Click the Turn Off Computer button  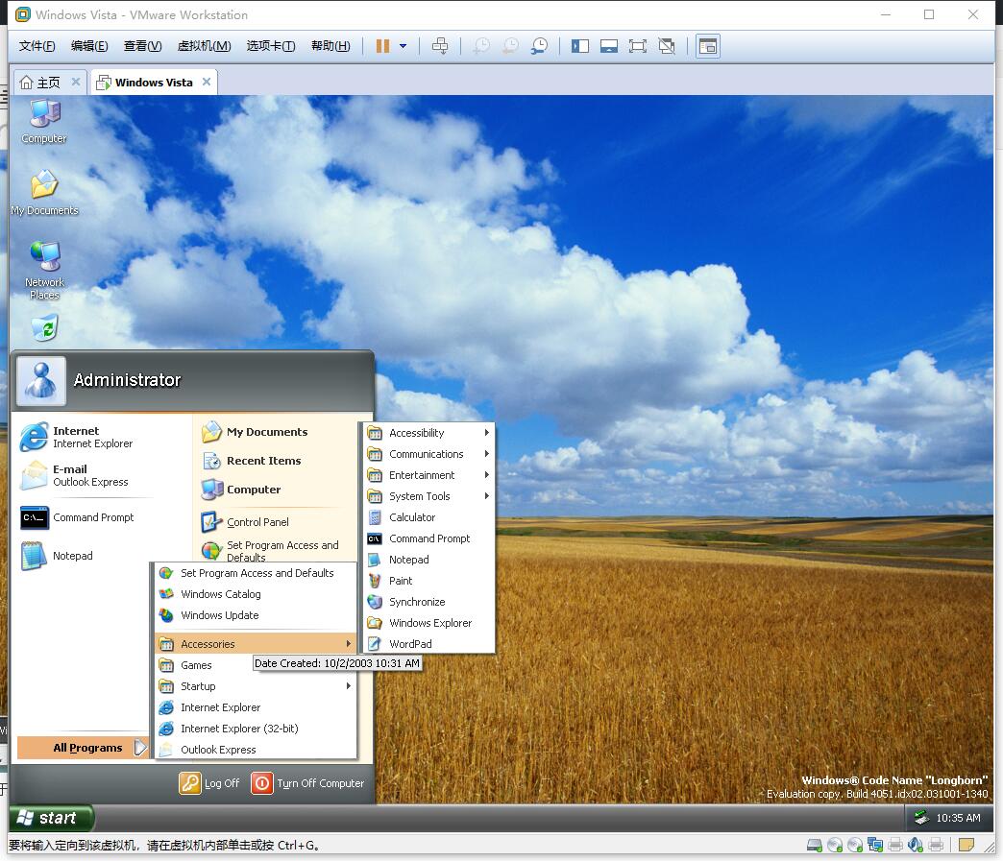(307, 783)
